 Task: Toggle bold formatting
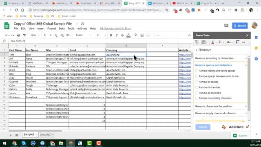pos(111,36)
